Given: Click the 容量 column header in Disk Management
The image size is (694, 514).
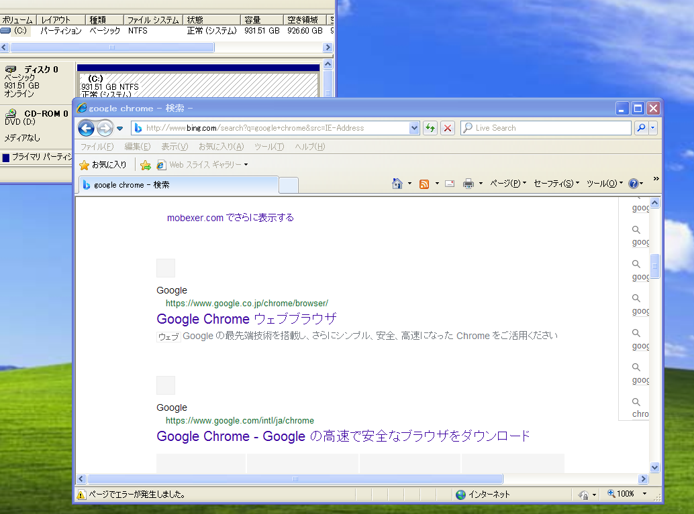Looking at the screenshot, I should coord(262,20).
